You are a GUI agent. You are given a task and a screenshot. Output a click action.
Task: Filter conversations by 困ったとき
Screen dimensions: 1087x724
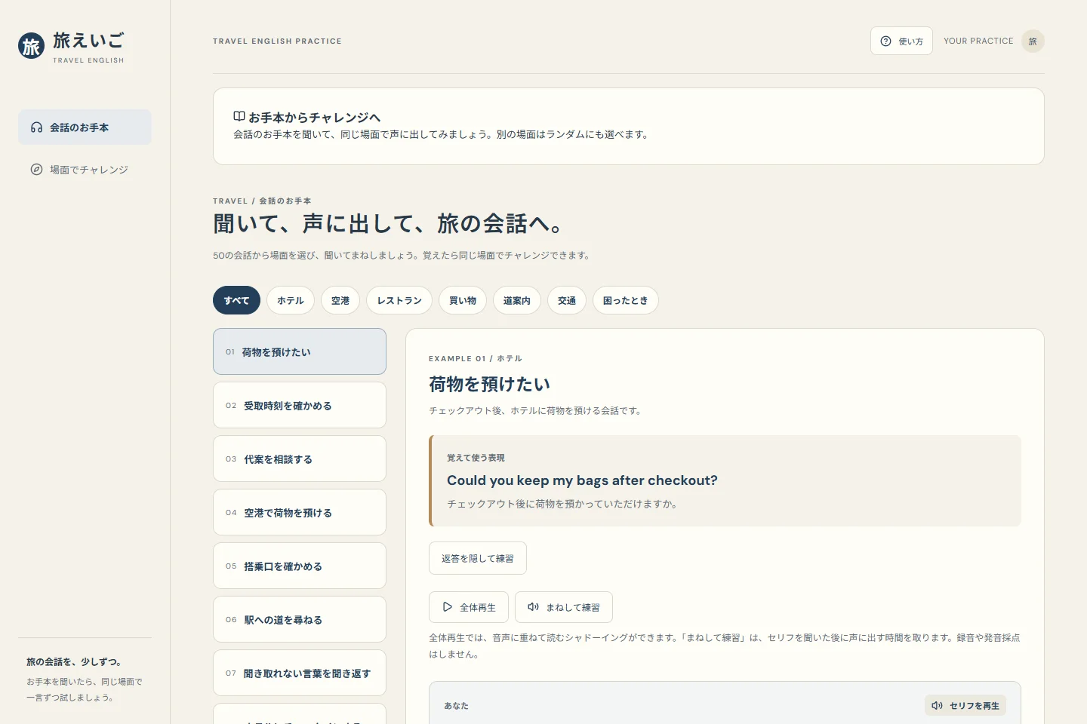[x=626, y=300]
